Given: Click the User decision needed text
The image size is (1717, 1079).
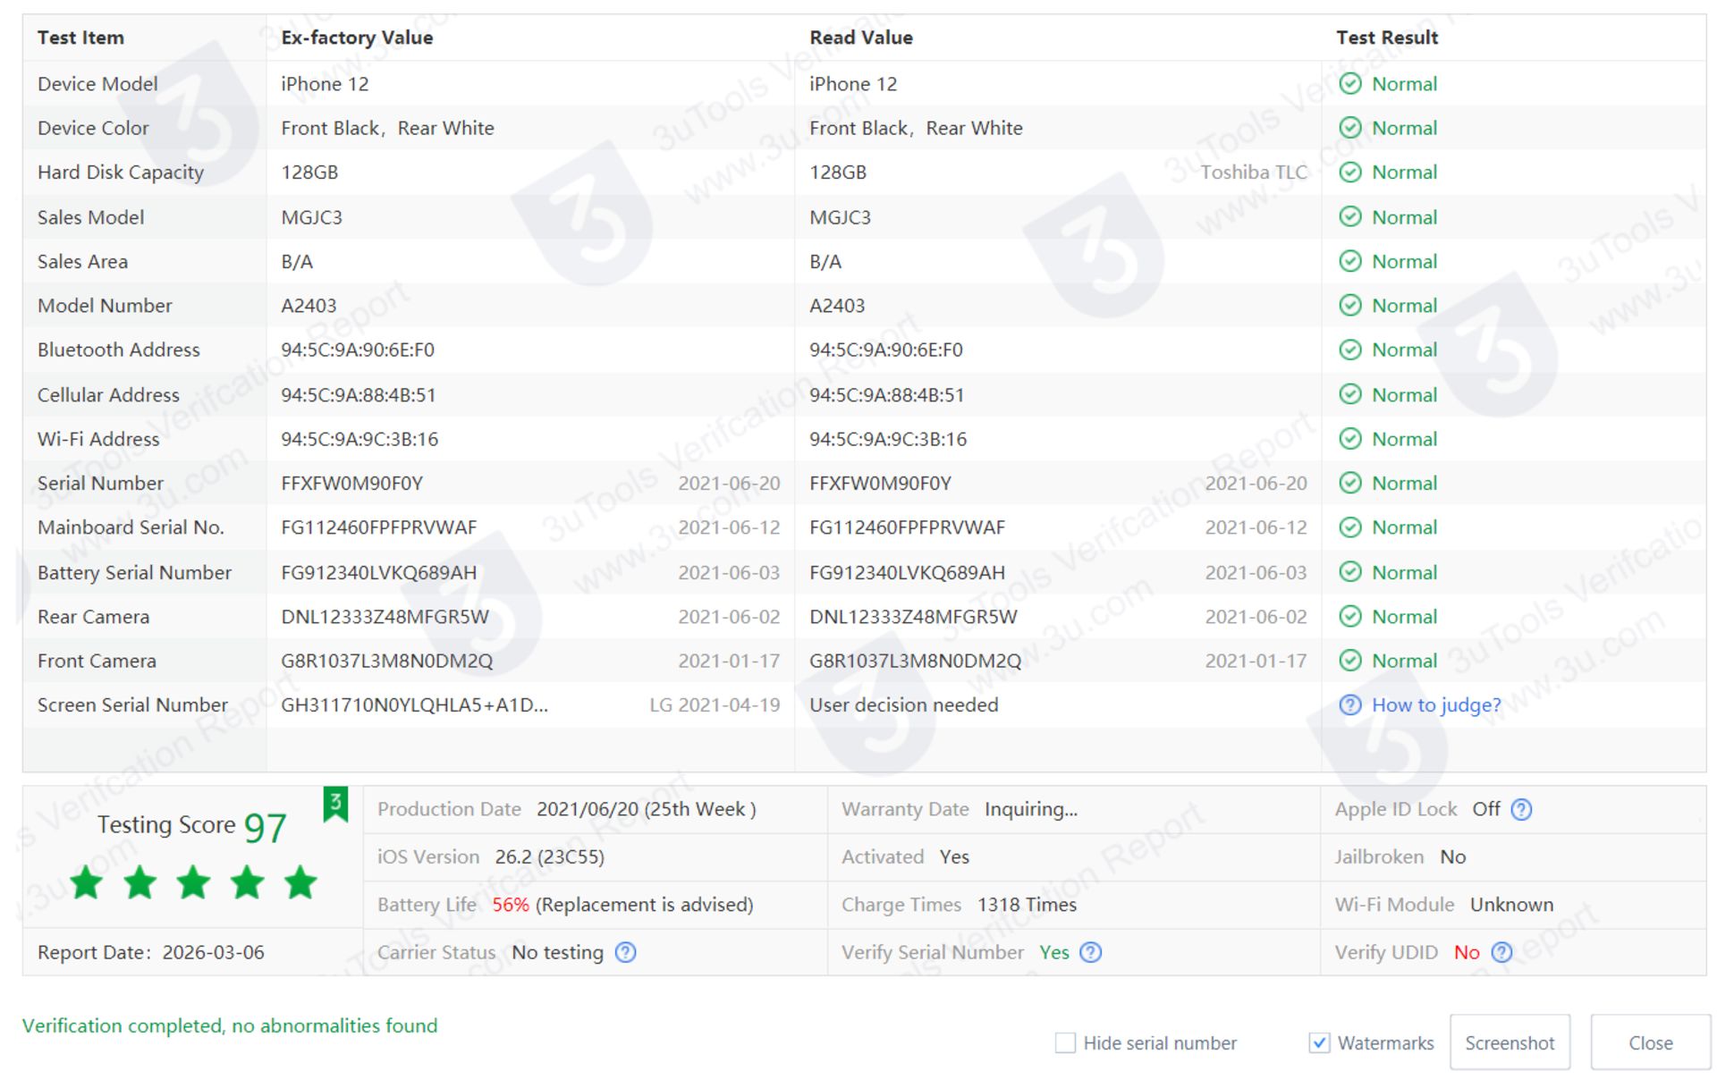Looking at the screenshot, I should pyautogui.click(x=903, y=705).
